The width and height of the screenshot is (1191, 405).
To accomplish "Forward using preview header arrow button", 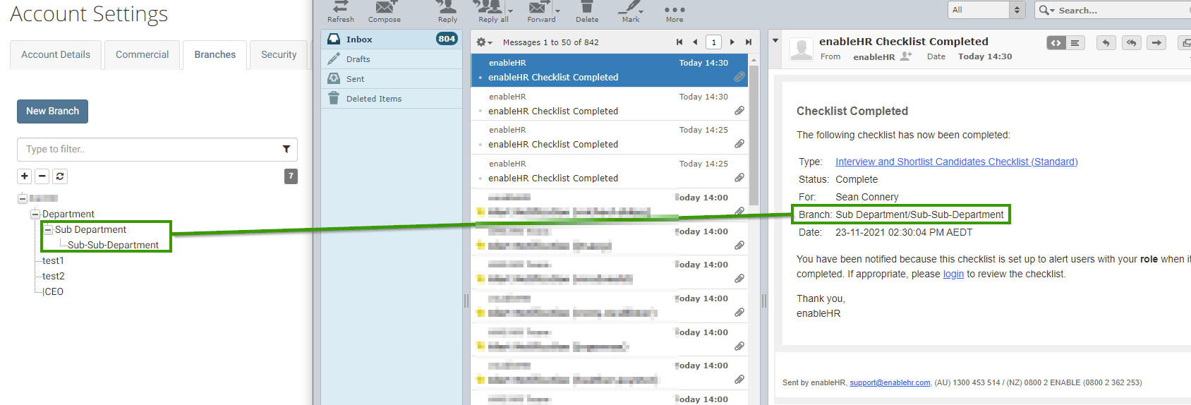I will tap(1157, 43).
